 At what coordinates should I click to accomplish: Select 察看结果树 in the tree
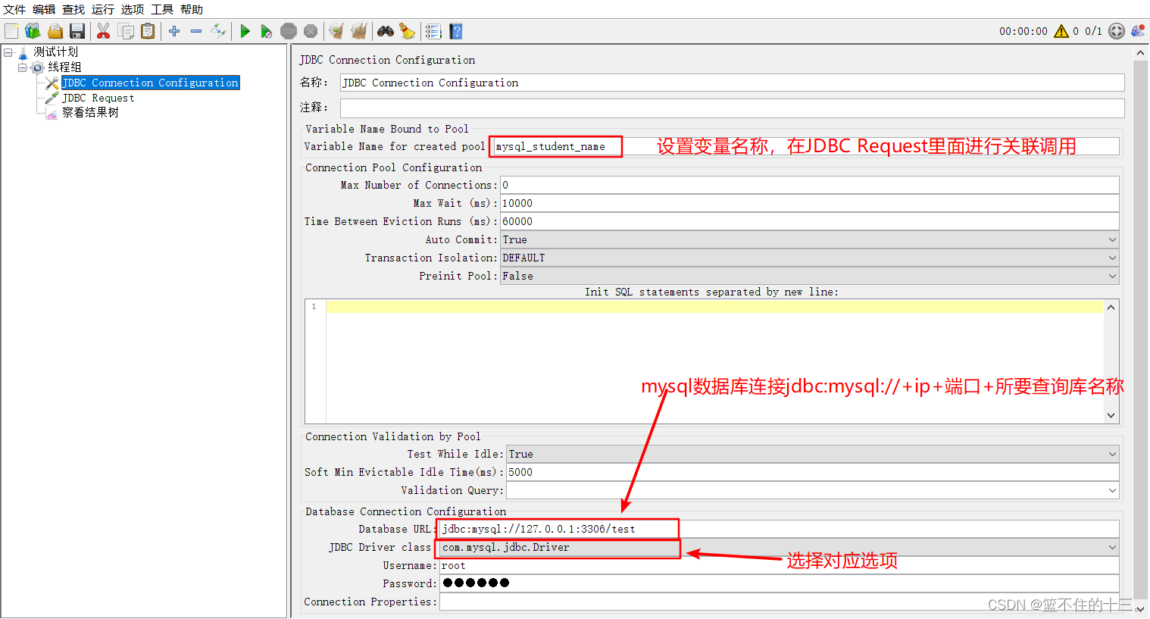(x=90, y=112)
